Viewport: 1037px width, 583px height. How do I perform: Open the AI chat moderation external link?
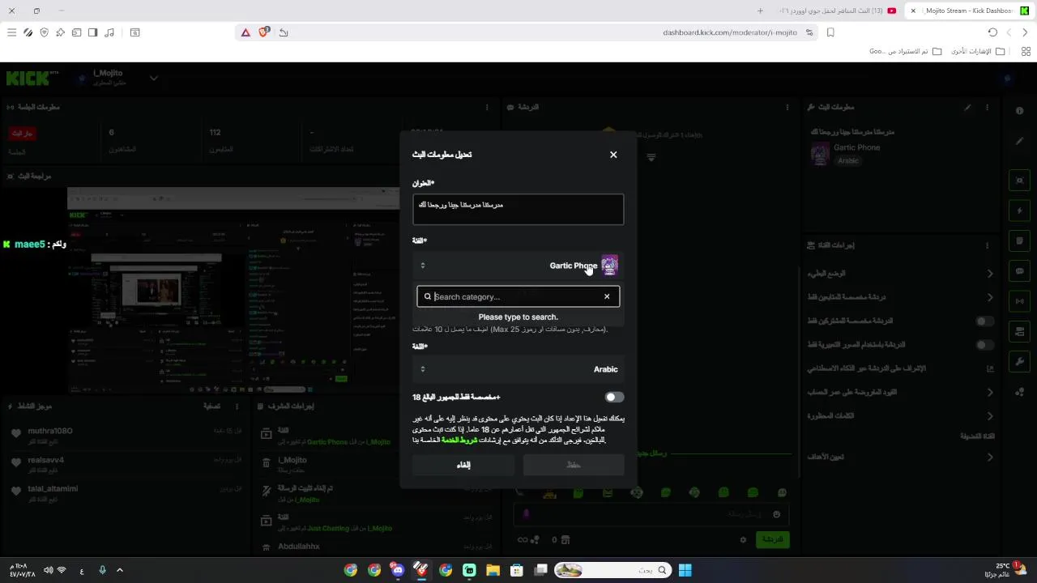pyautogui.click(x=990, y=368)
